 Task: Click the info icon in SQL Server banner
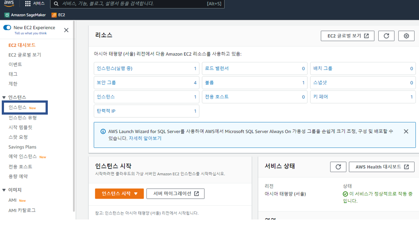point(103,131)
